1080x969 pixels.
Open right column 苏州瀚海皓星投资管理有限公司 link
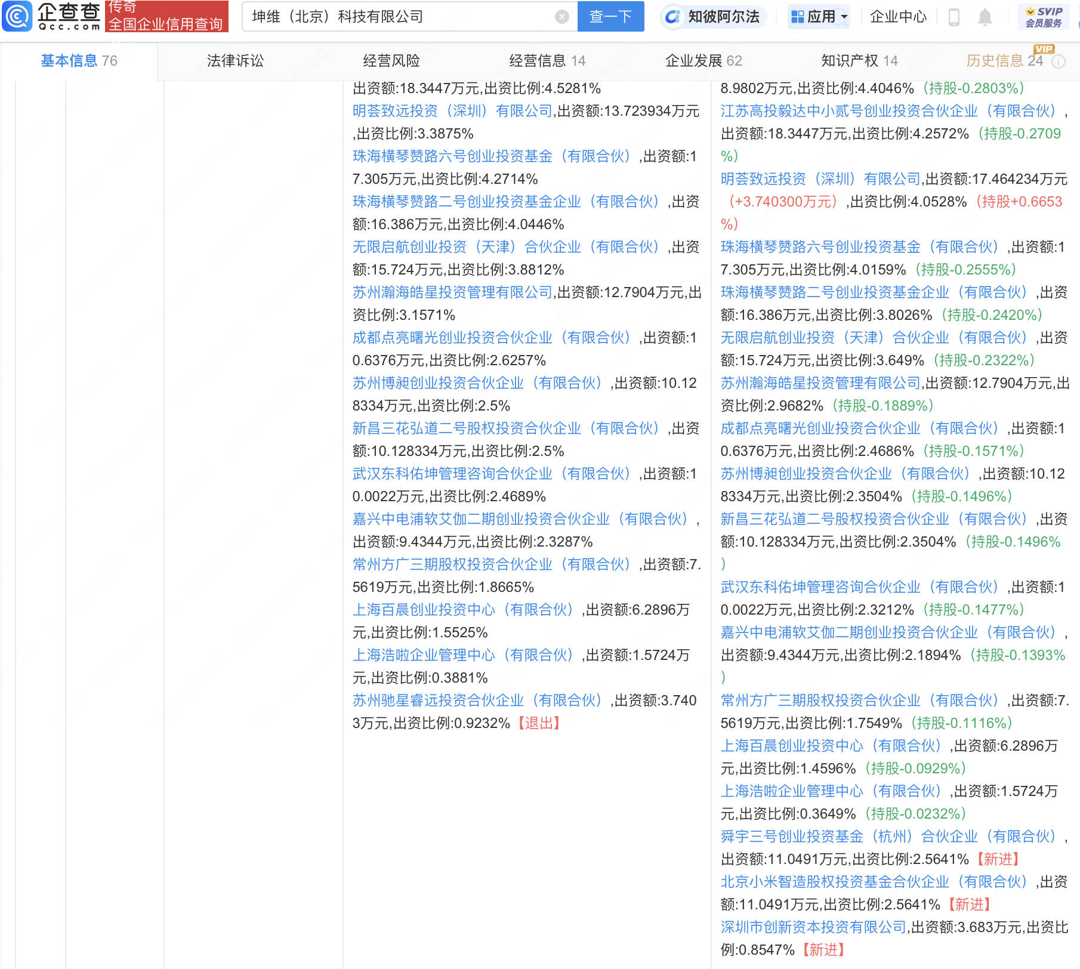(820, 383)
